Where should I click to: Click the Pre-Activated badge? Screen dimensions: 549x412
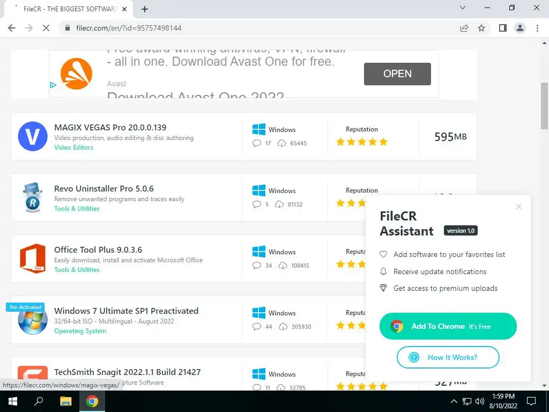tap(25, 307)
